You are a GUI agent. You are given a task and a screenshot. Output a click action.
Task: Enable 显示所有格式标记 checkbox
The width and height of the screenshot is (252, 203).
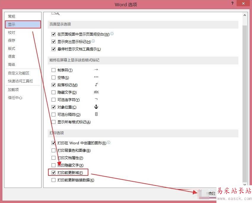click(x=54, y=122)
